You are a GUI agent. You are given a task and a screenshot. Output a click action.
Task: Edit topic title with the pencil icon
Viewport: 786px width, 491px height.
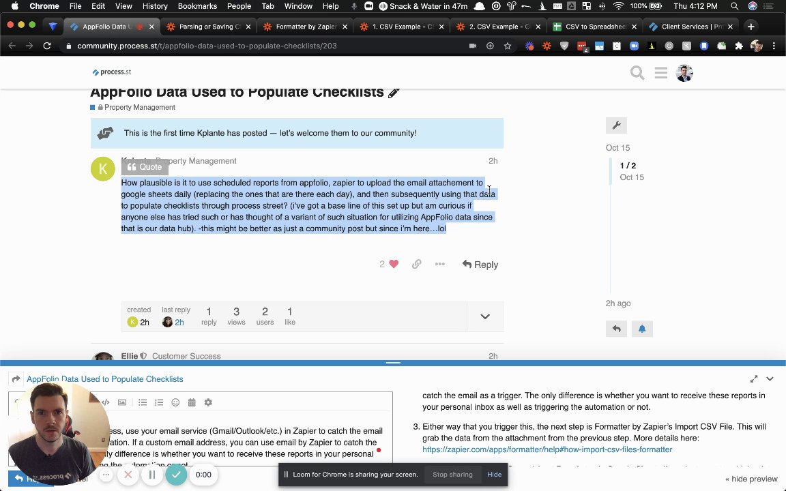click(x=394, y=93)
